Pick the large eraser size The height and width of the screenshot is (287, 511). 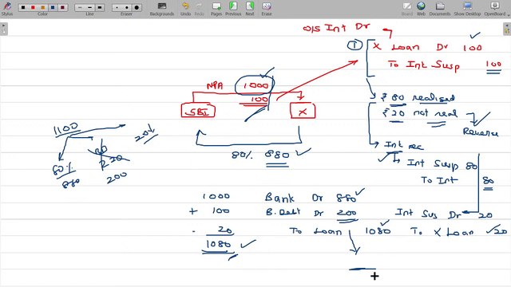pyautogui.click(x=137, y=7)
